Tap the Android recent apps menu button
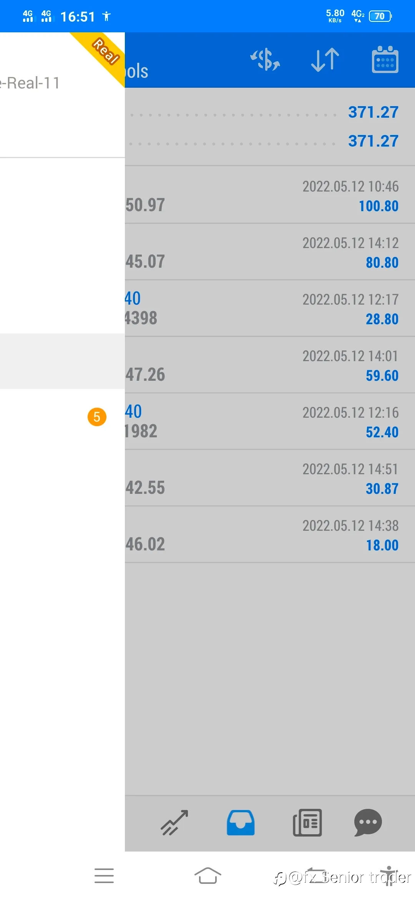The width and height of the screenshot is (415, 900). pyautogui.click(x=104, y=876)
